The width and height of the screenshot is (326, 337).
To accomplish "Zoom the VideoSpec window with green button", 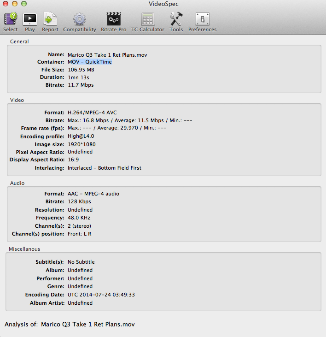I will pos(24,4).
